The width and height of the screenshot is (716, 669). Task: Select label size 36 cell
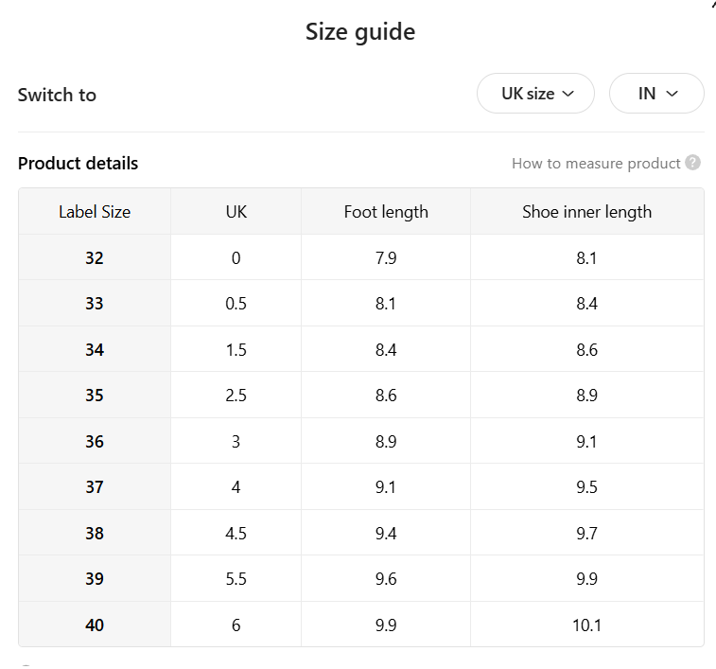click(95, 441)
